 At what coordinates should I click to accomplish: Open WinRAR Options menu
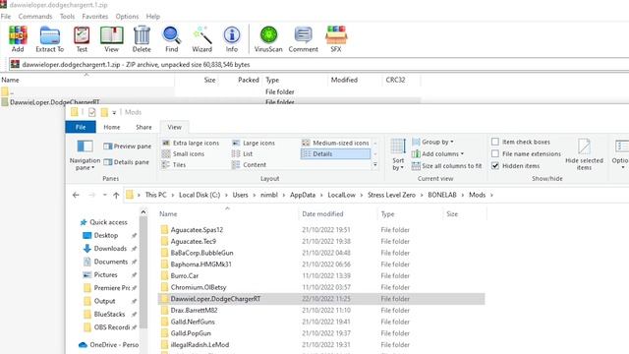click(x=127, y=17)
